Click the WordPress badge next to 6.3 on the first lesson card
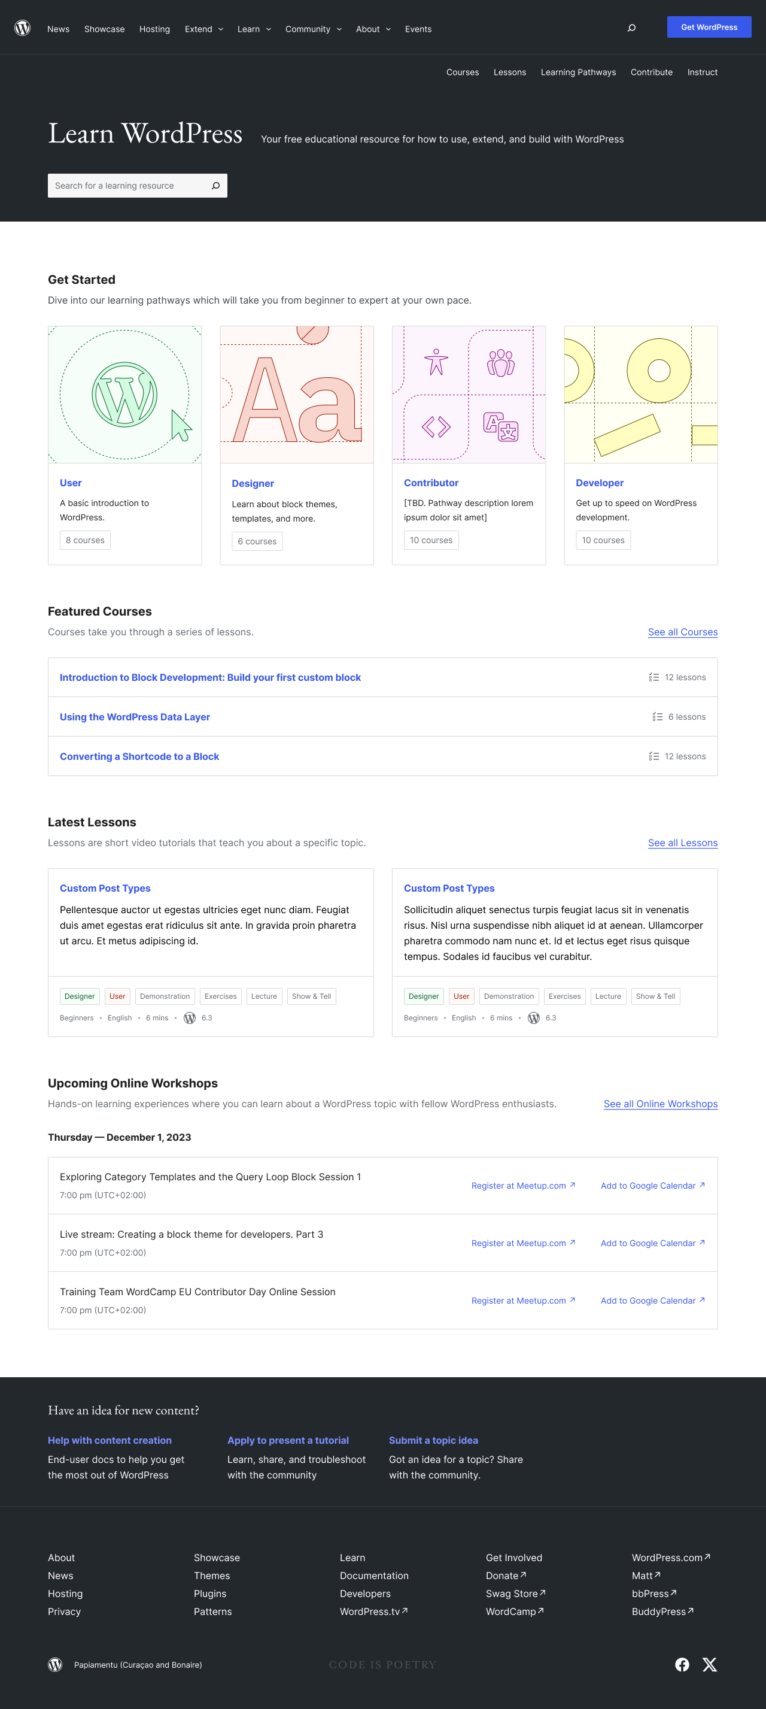 tap(190, 1018)
